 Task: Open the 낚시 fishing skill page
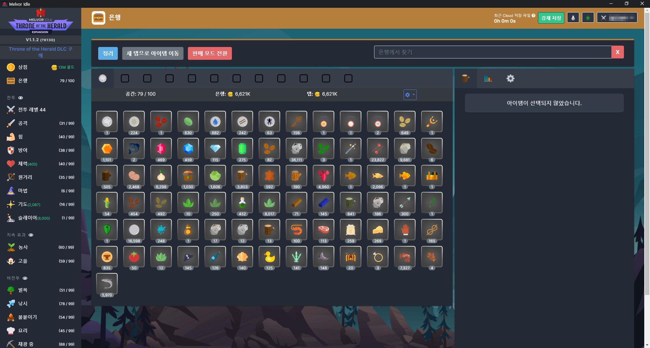[41, 304]
